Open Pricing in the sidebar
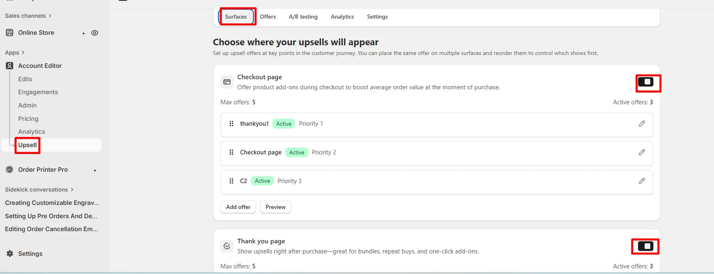Image resolution: width=714 pixels, height=274 pixels. click(28, 119)
